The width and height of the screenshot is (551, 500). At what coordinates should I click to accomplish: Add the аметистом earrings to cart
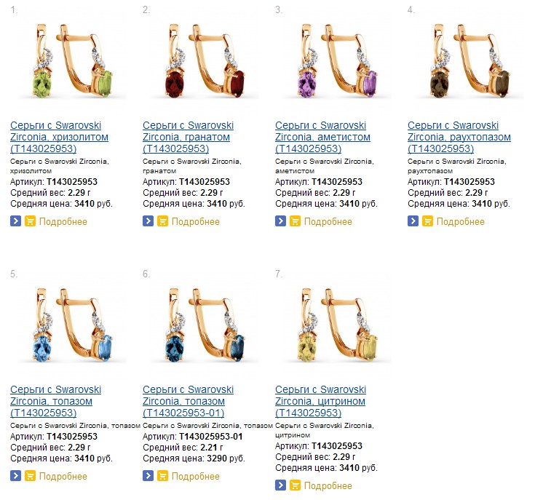(295, 221)
